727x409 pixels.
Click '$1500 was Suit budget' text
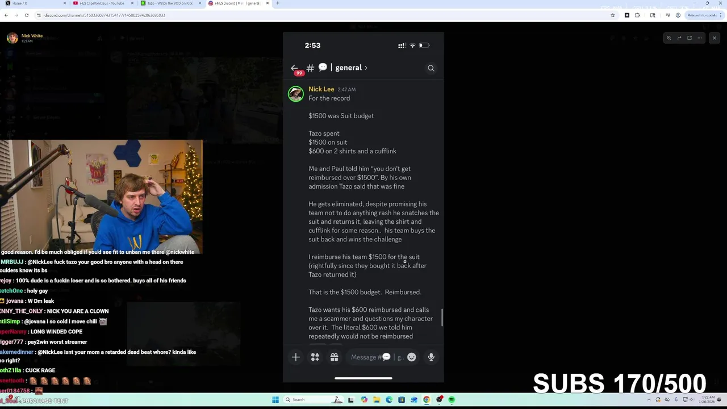pyautogui.click(x=341, y=116)
